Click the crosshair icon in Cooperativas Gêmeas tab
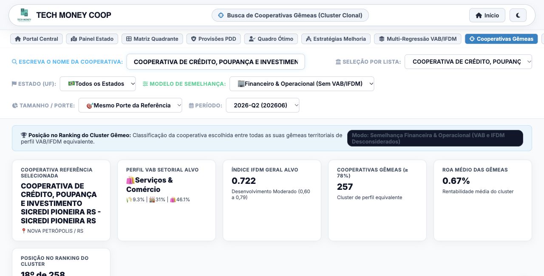Viewport: 544px width, 276px height. coord(472,39)
